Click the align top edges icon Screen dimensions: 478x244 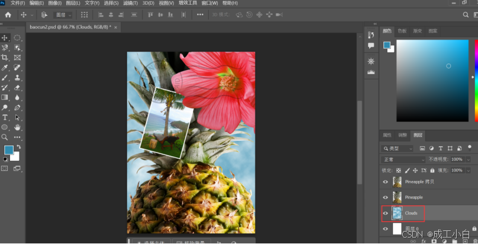coord(150,15)
